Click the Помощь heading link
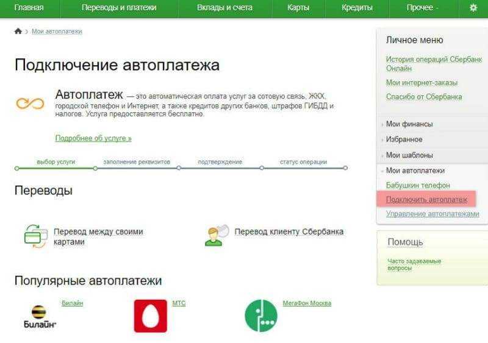This screenshot has height=343, width=488. coord(405,242)
